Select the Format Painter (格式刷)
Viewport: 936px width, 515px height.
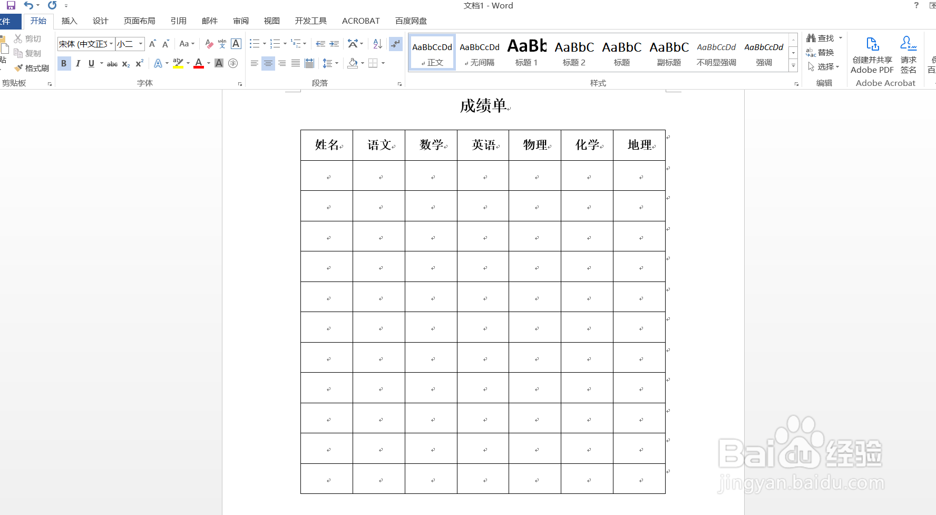32,68
